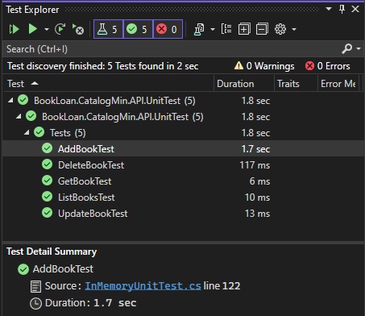Click the 13 ms duration value
Image resolution: width=365 pixels, height=316 pixels.
(257, 214)
